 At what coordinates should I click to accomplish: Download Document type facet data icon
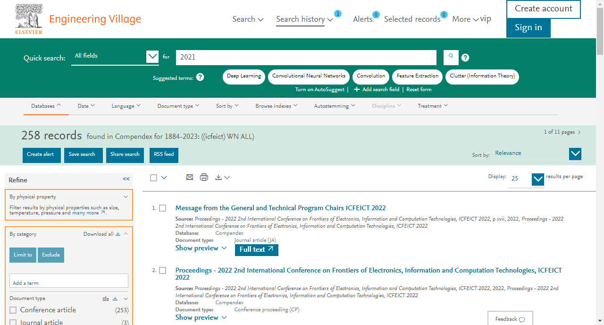click(x=115, y=299)
